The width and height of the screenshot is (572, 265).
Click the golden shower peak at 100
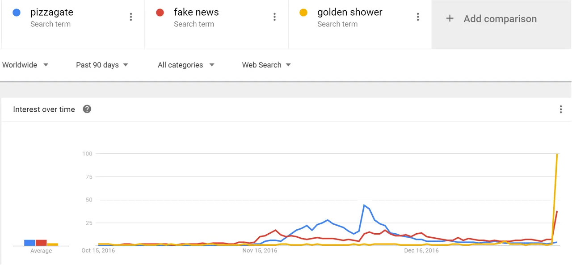point(557,154)
